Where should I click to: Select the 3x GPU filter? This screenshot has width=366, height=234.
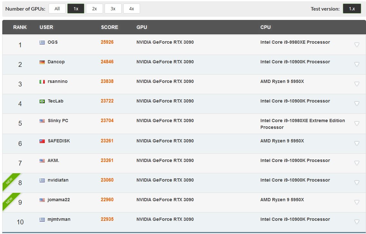click(x=113, y=9)
